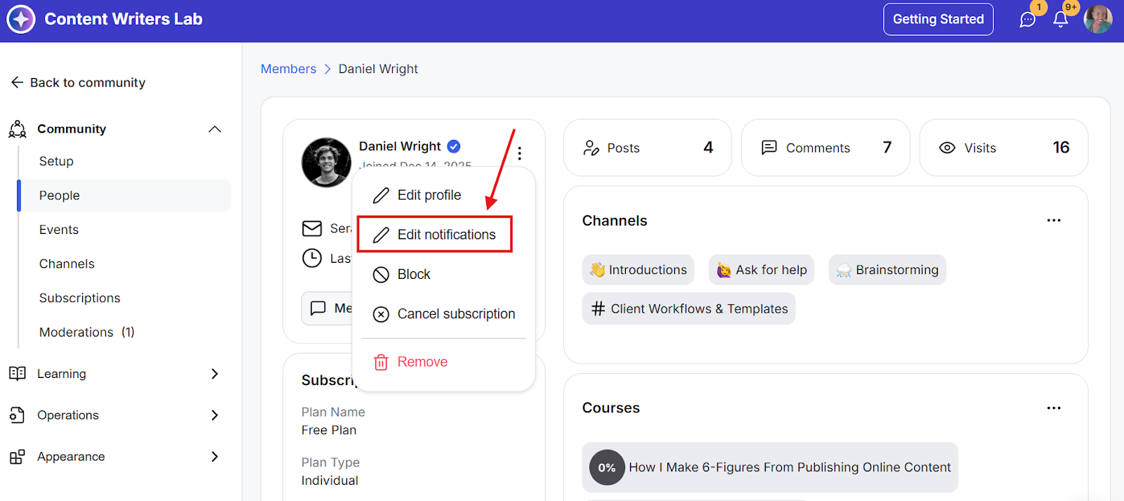The width and height of the screenshot is (1124, 501).
Task: Open the Visits stat card
Action: (x=1004, y=148)
